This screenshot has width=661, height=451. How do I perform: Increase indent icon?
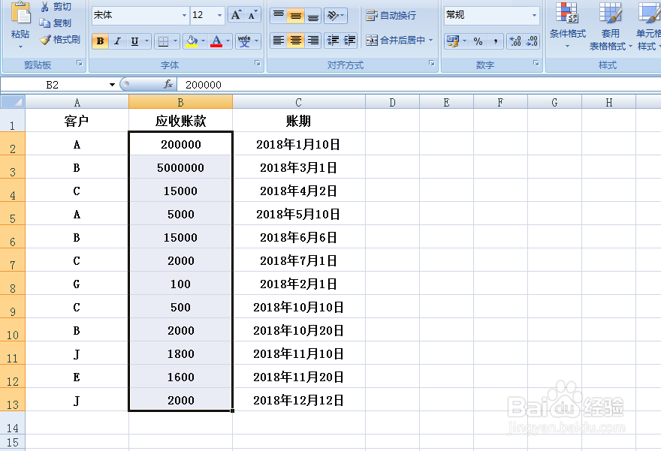click(x=349, y=41)
